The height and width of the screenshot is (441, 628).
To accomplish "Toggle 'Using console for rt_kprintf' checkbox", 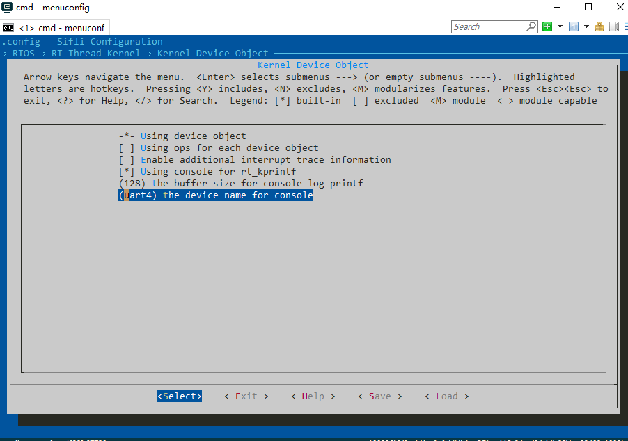I will pos(126,172).
